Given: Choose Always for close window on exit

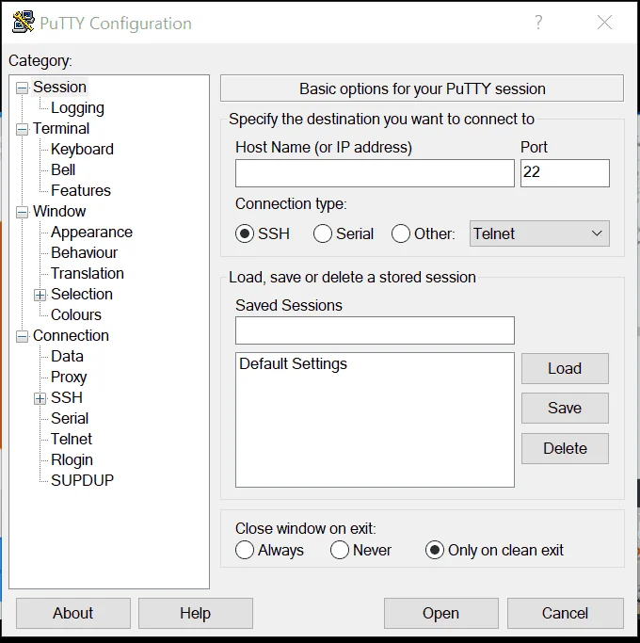Looking at the screenshot, I should click(245, 550).
